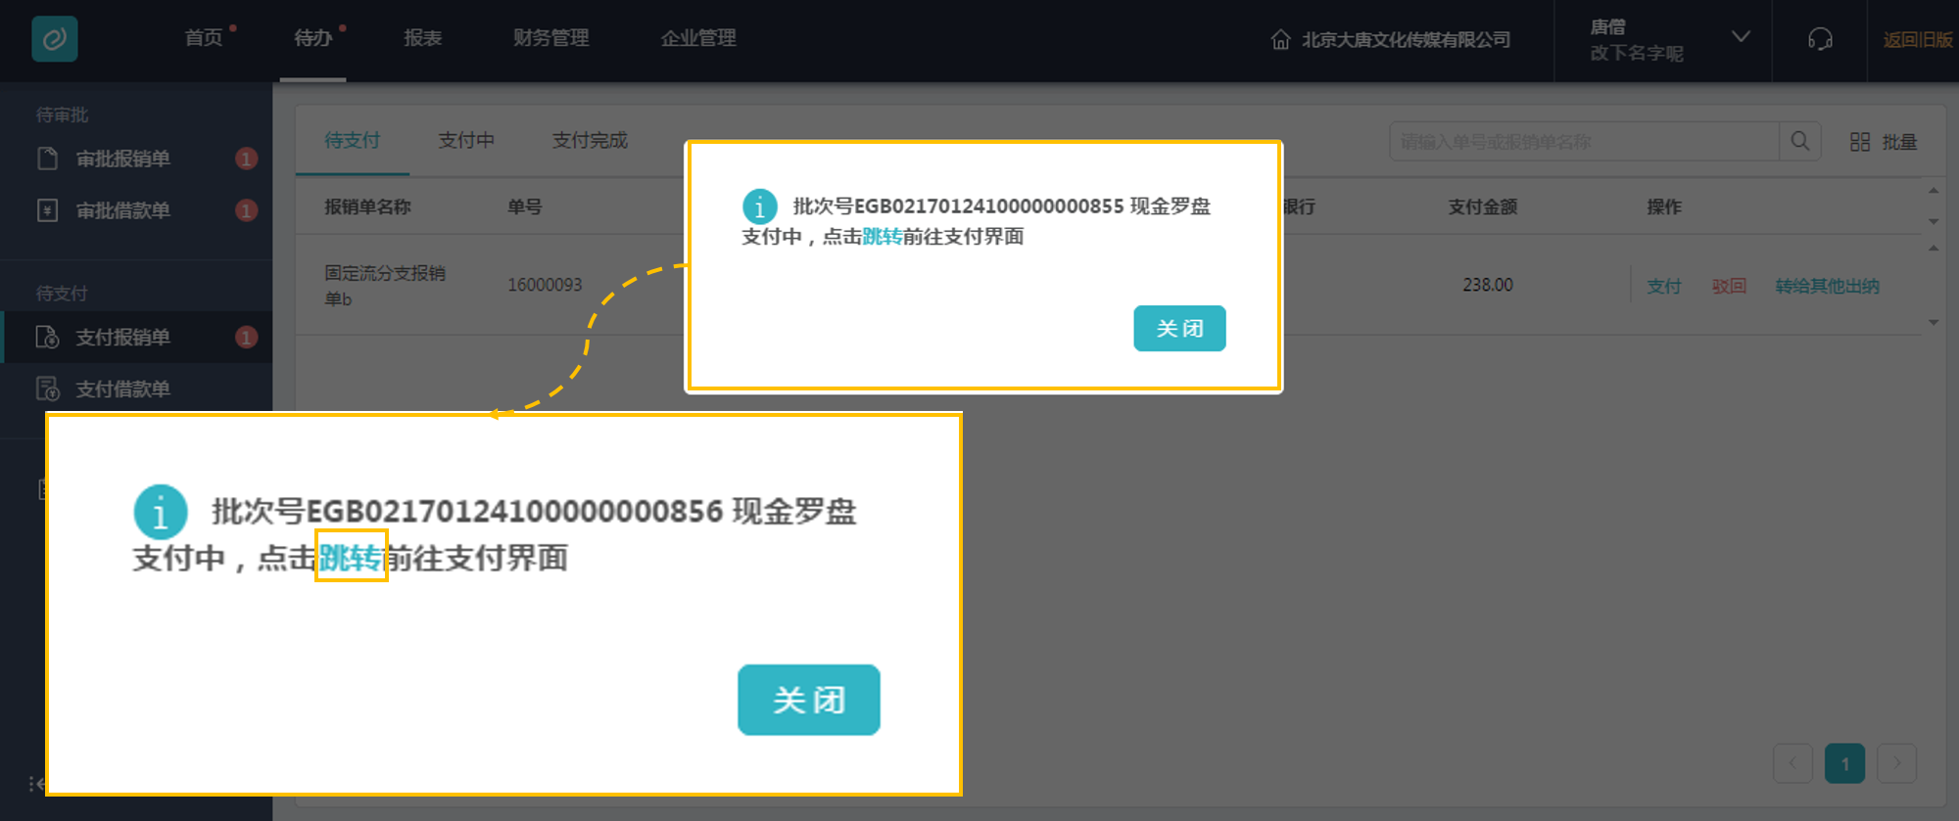This screenshot has height=821, width=1959.
Task: Click the 驳回 action link
Action: pos(1729,286)
